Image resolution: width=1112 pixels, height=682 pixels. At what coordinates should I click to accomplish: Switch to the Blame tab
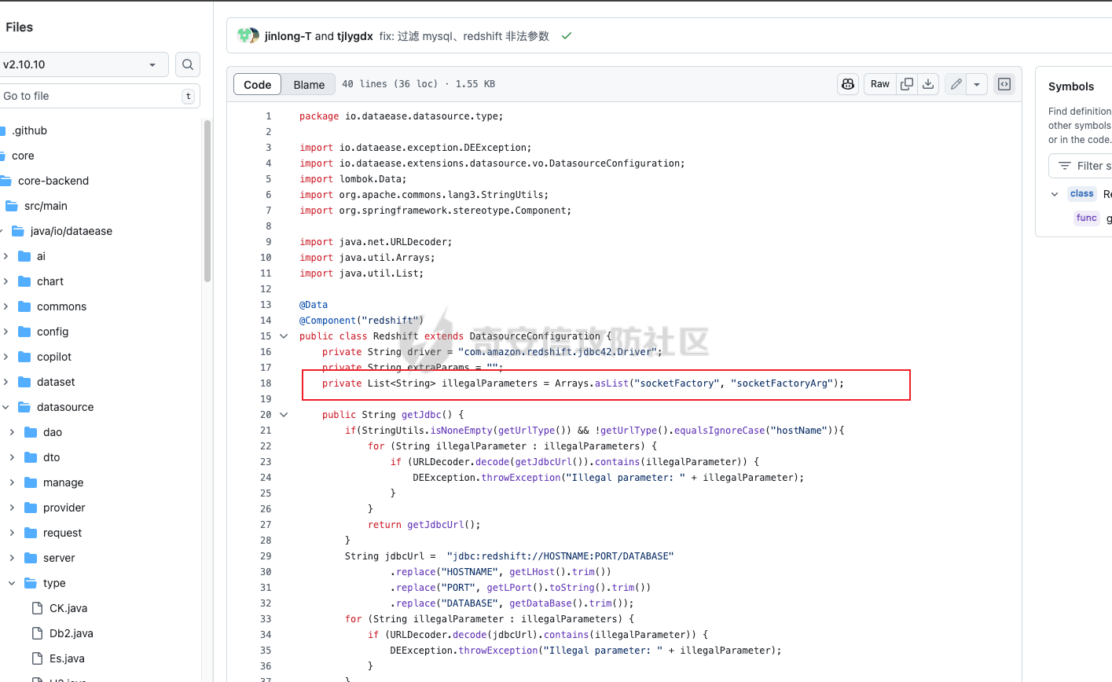tap(309, 85)
